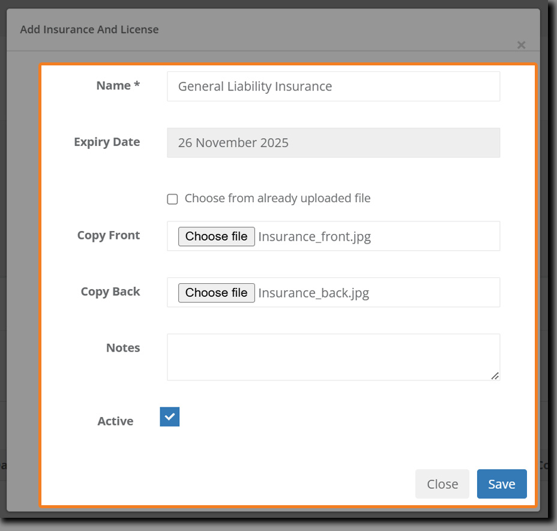Open the Expiry Date picker field
557x531 pixels.
tap(333, 143)
